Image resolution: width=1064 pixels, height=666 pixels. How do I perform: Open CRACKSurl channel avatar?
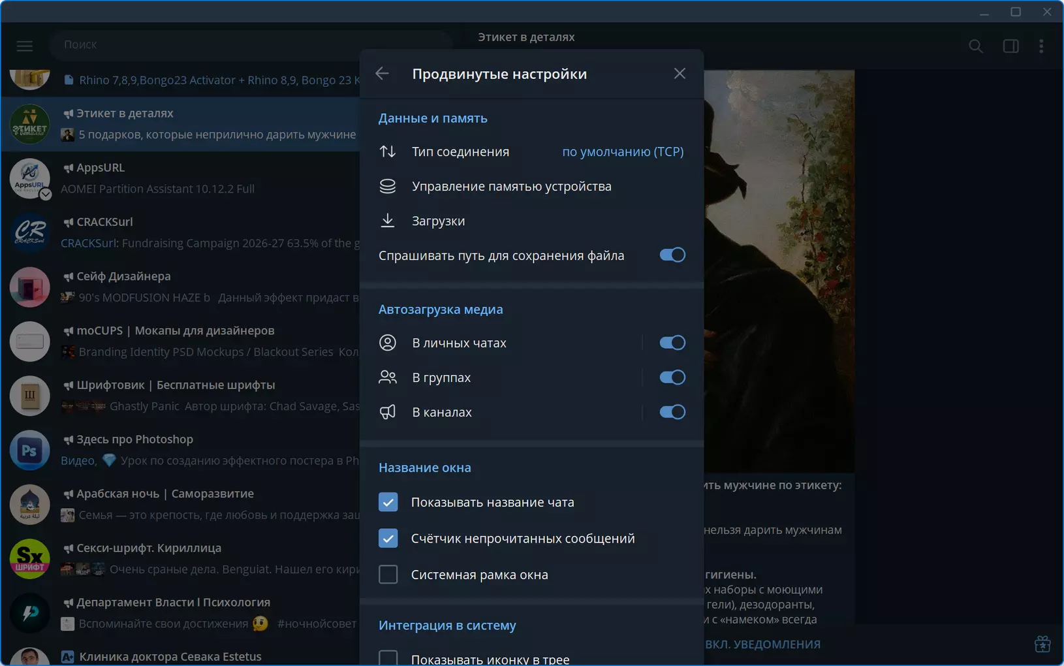point(30,232)
